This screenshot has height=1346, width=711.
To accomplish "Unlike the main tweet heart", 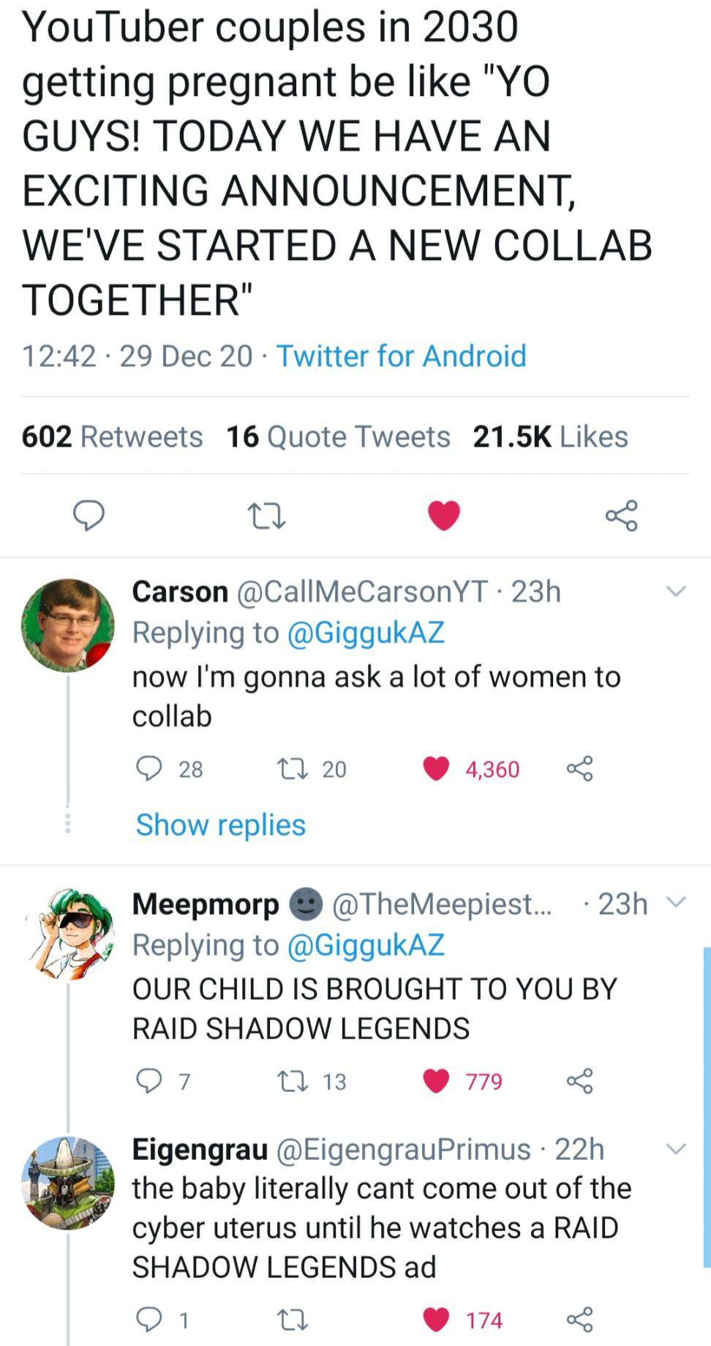I will pos(443,515).
